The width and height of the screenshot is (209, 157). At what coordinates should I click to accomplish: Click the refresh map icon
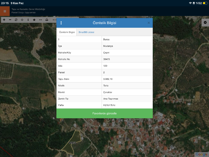(16, 20)
